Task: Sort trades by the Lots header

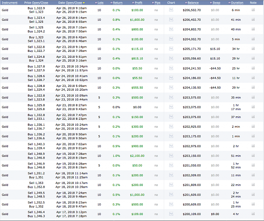Action: 101,3
